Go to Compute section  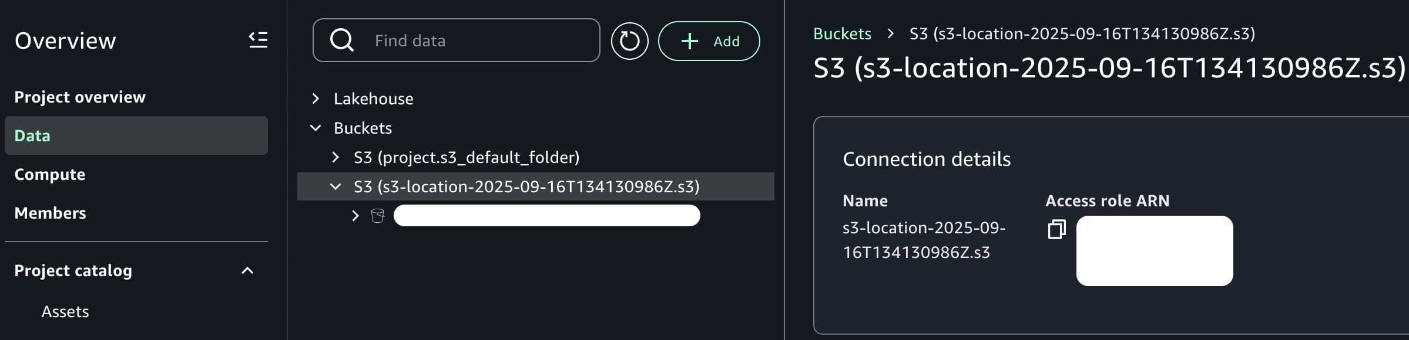(50, 174)
